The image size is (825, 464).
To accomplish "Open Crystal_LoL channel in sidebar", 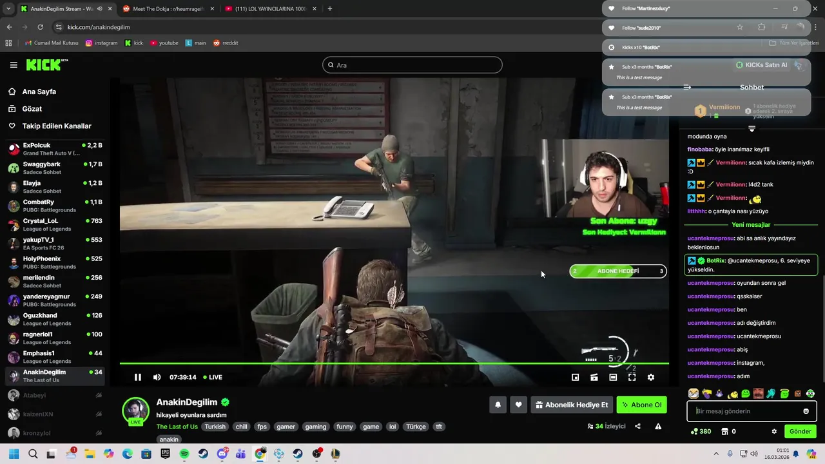I will tap(55, 225).
